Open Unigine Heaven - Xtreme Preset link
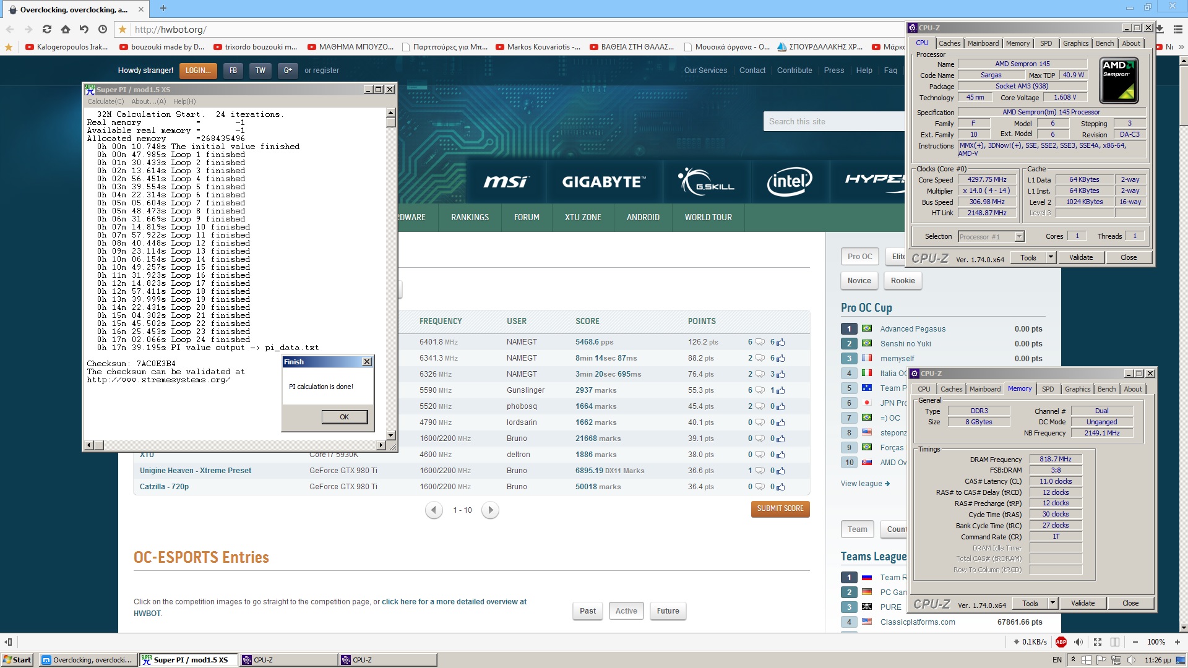This screenshot has height=668, width=1188. coord(196,471)
